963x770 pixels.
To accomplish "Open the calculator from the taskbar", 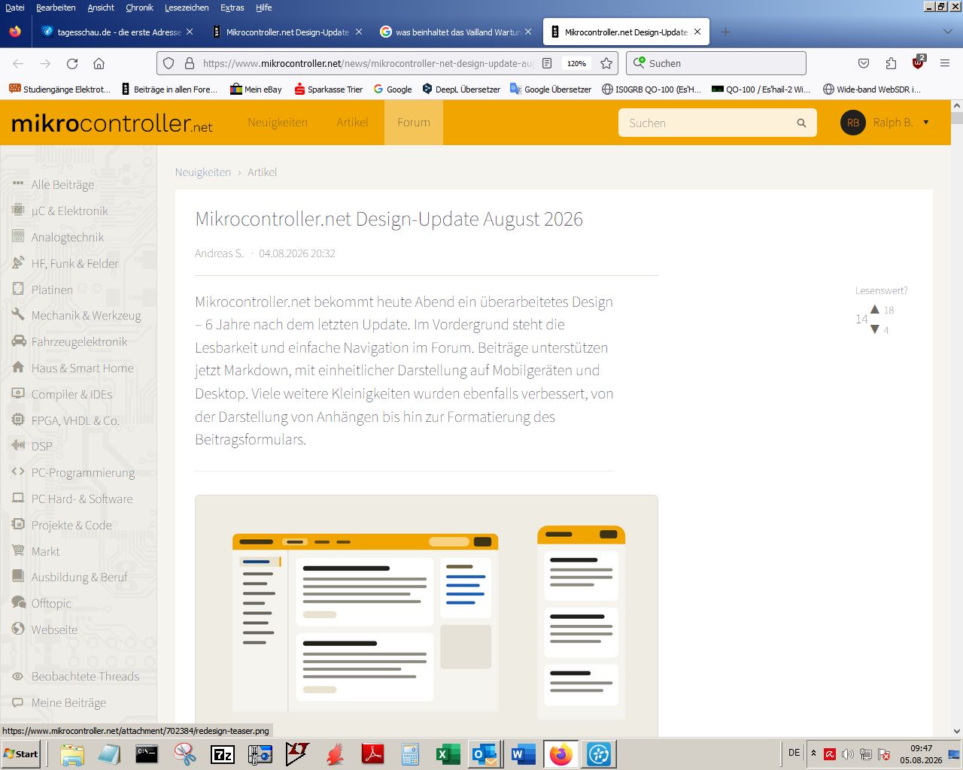I will coord(410,754).
